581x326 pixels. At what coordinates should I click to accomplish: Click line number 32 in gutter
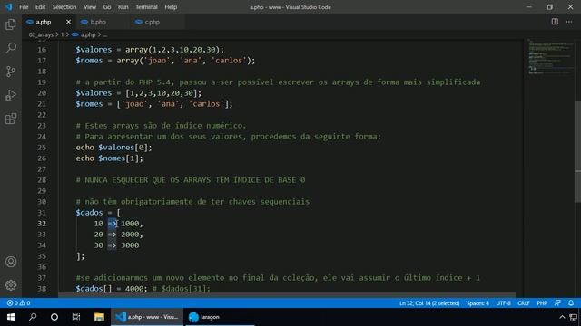(x=42, y=224)
